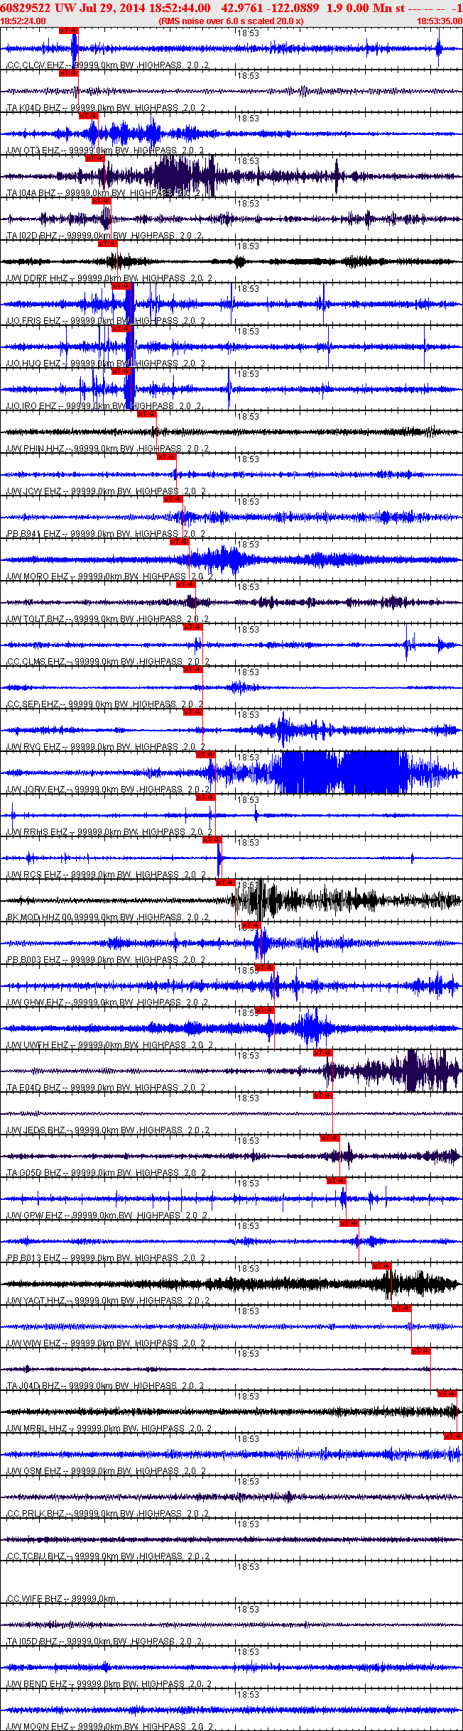Click the 'PB.B003.EHZ' station label
The image size is (463, 1731).
pos(34,960)
